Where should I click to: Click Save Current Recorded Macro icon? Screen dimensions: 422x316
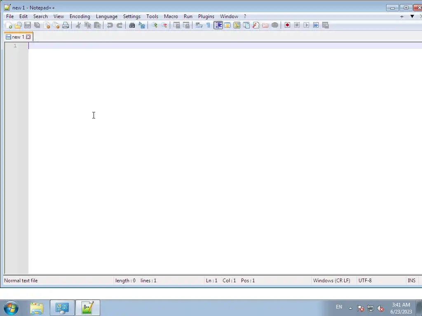(326, 25)
